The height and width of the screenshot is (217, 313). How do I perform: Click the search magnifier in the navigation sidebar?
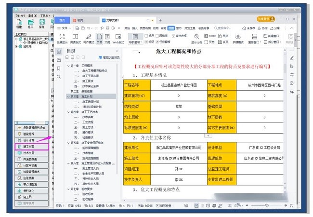pos(59,77)
